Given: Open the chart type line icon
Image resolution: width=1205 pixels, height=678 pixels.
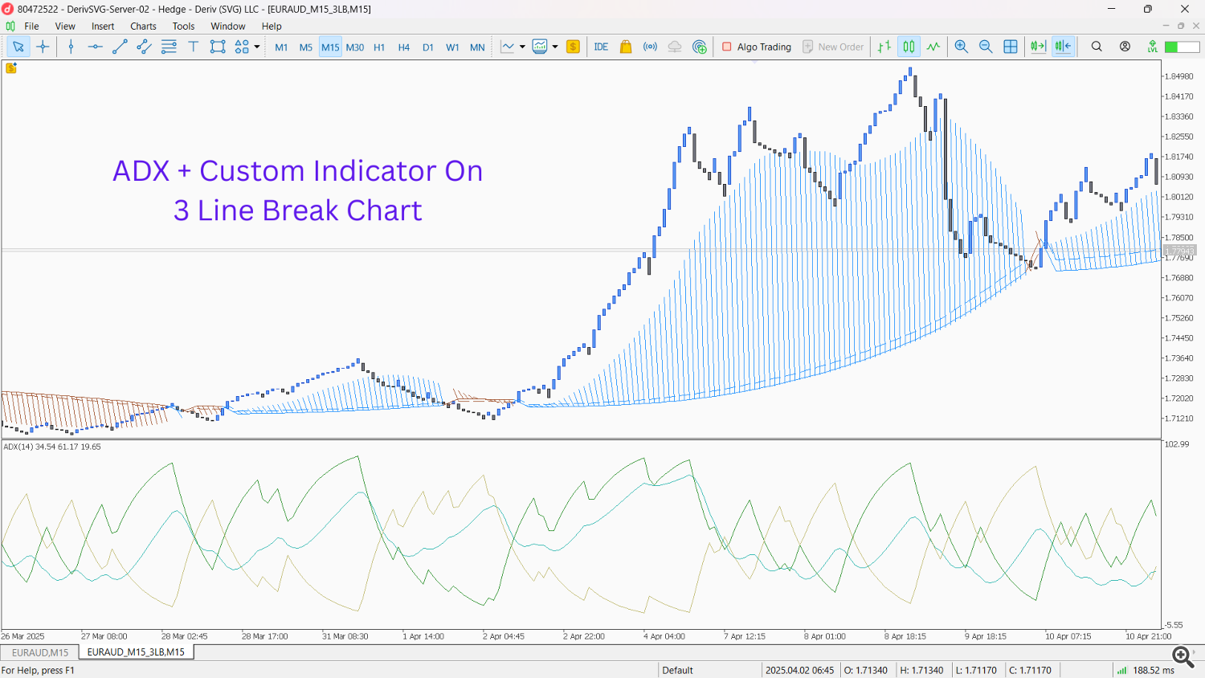Looking at the screenshot, I should tap(508, 47).
